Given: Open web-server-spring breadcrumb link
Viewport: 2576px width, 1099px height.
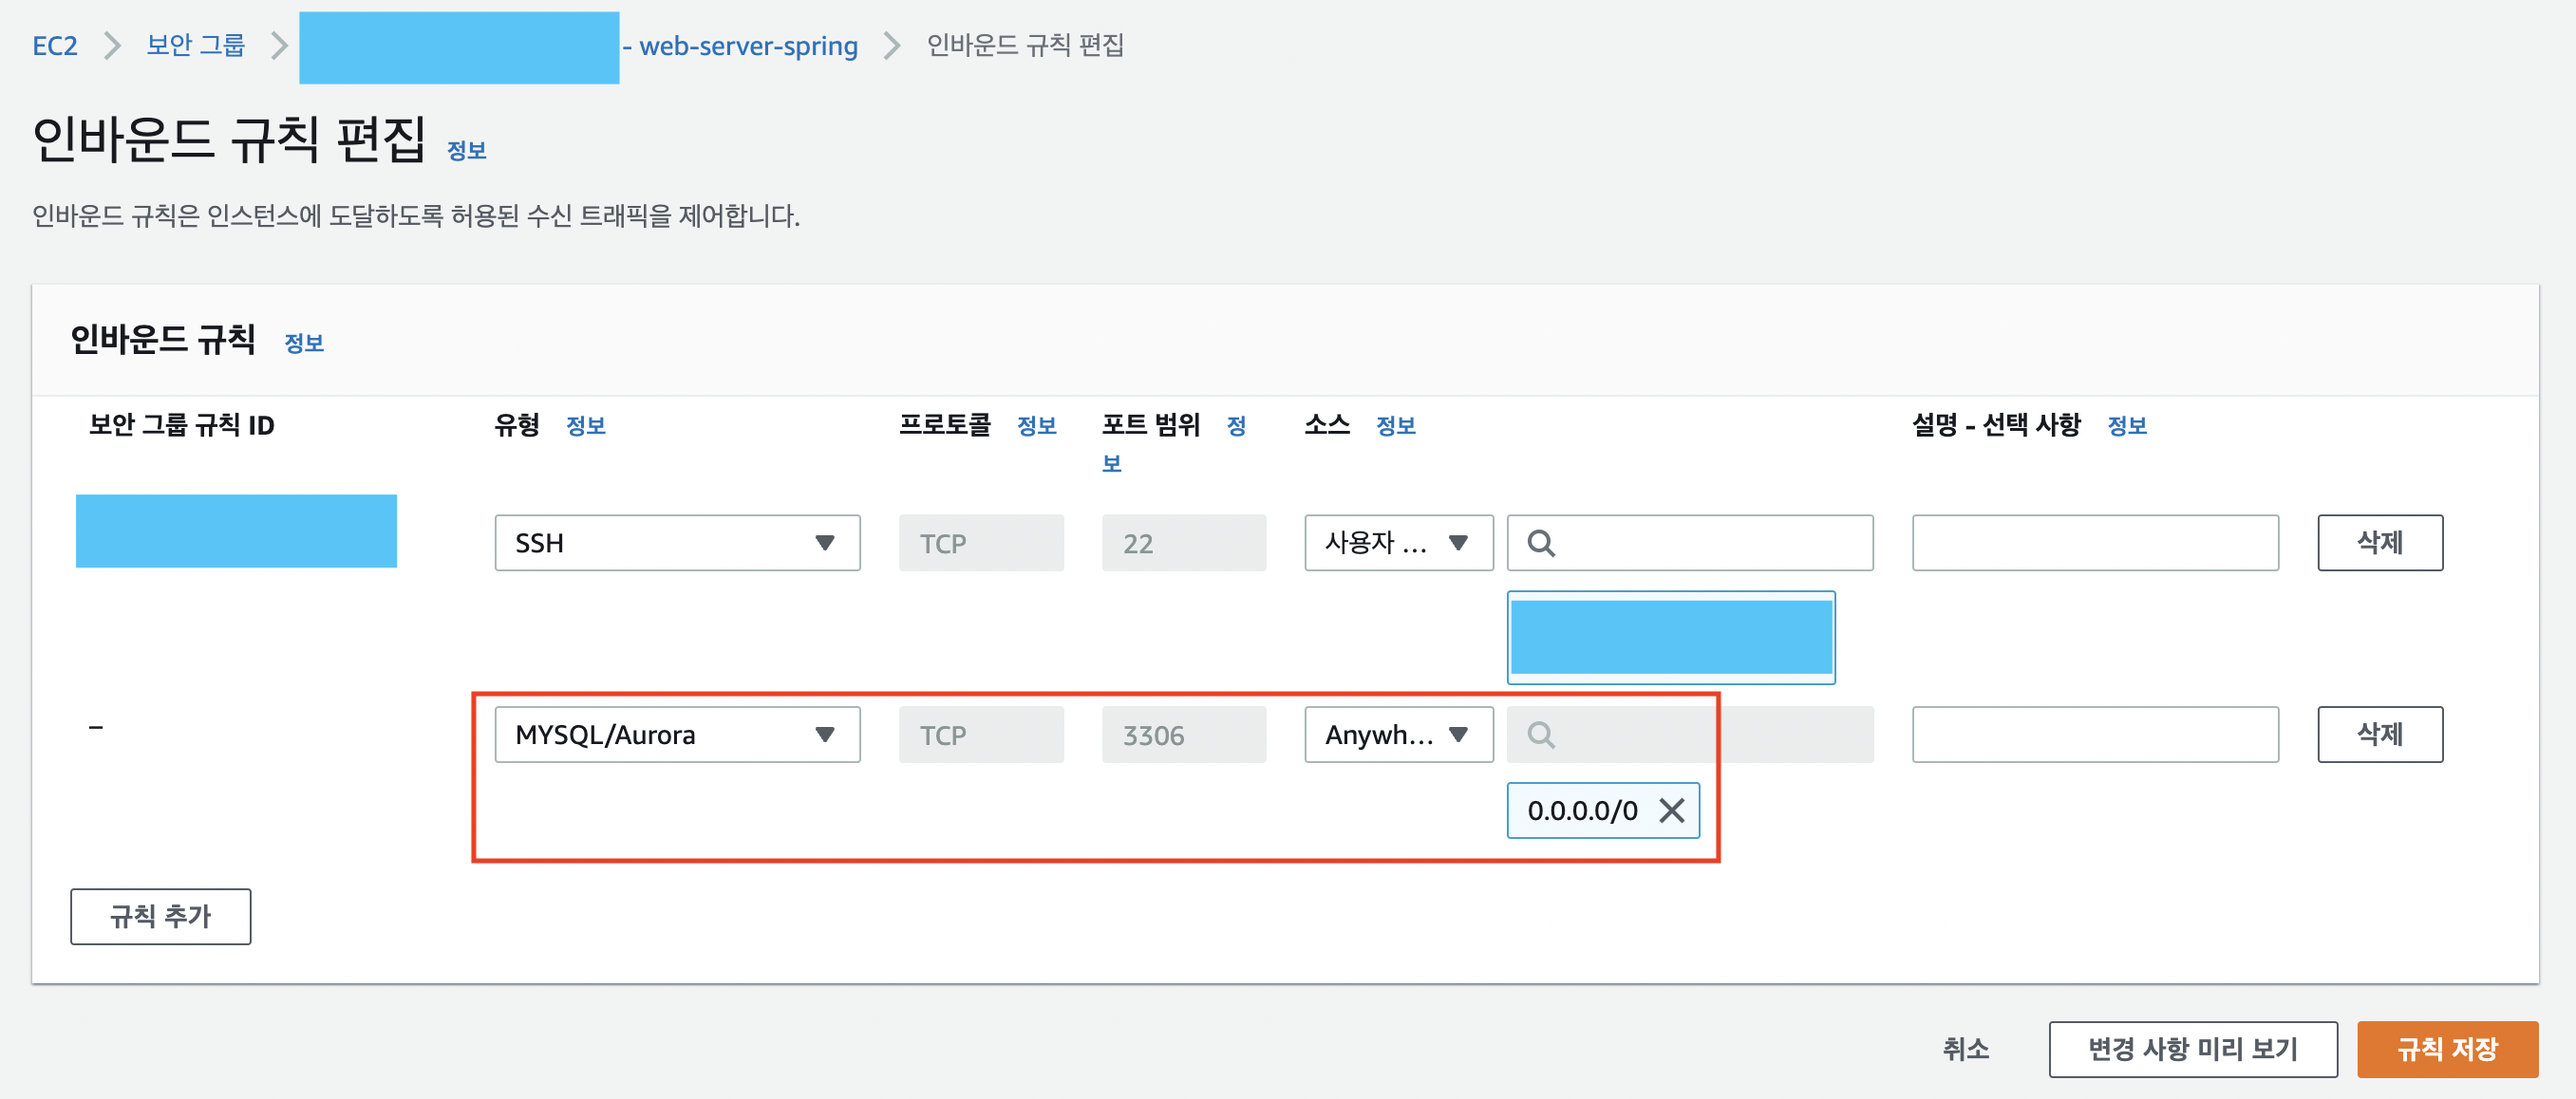Looking at the screenshot, I should (x=747, y=46).
